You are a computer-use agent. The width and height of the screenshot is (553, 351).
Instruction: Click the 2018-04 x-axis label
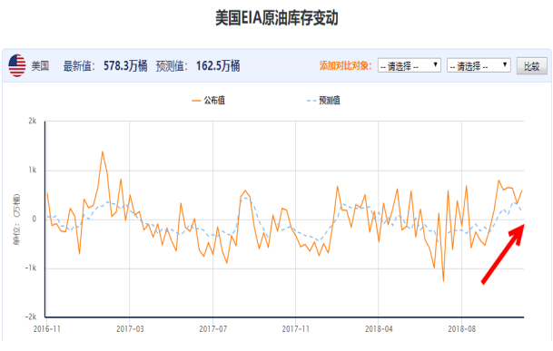coord(379,329)
